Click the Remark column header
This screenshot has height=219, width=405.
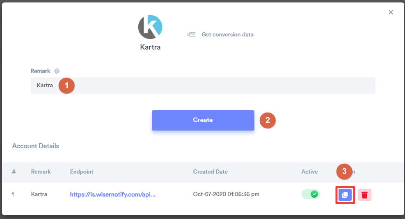[41, 172]
